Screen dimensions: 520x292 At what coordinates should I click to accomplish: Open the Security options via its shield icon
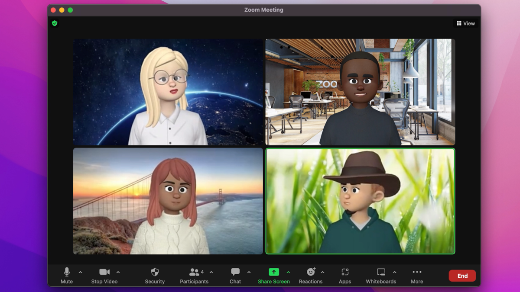155,273
